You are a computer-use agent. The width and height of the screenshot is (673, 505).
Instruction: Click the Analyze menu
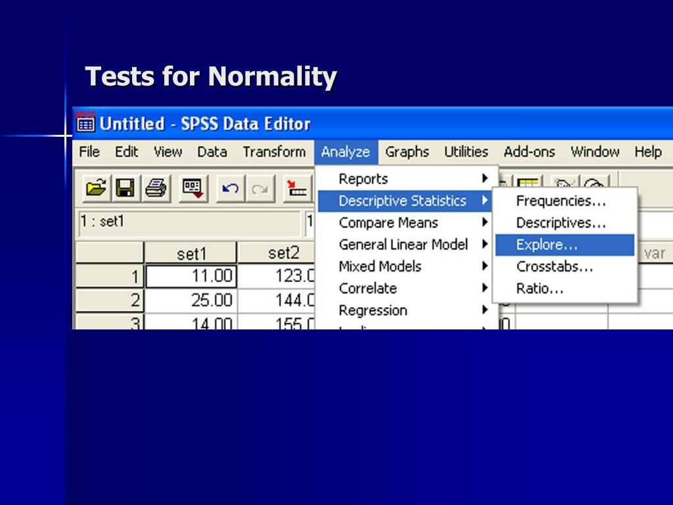(346, 152)
